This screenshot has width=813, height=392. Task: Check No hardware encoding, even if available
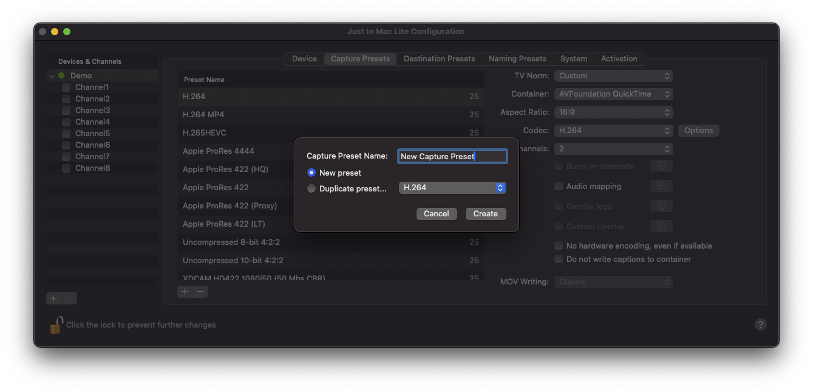click(x=559, y=246)
